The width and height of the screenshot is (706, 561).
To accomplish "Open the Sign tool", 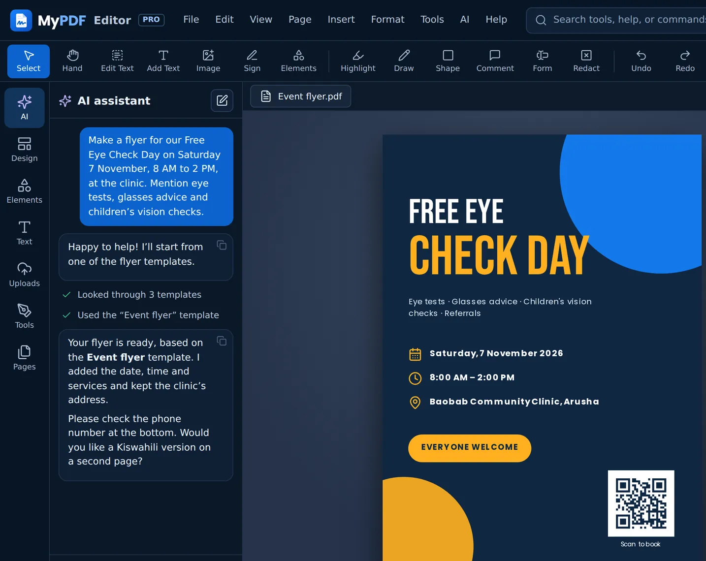I will coord(252,62).
